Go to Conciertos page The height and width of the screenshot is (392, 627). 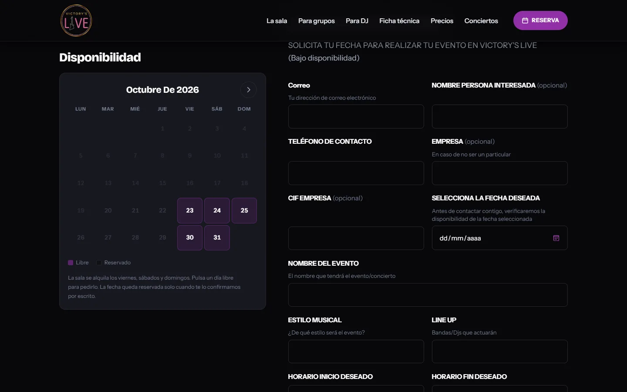click(x=481, y=20)
